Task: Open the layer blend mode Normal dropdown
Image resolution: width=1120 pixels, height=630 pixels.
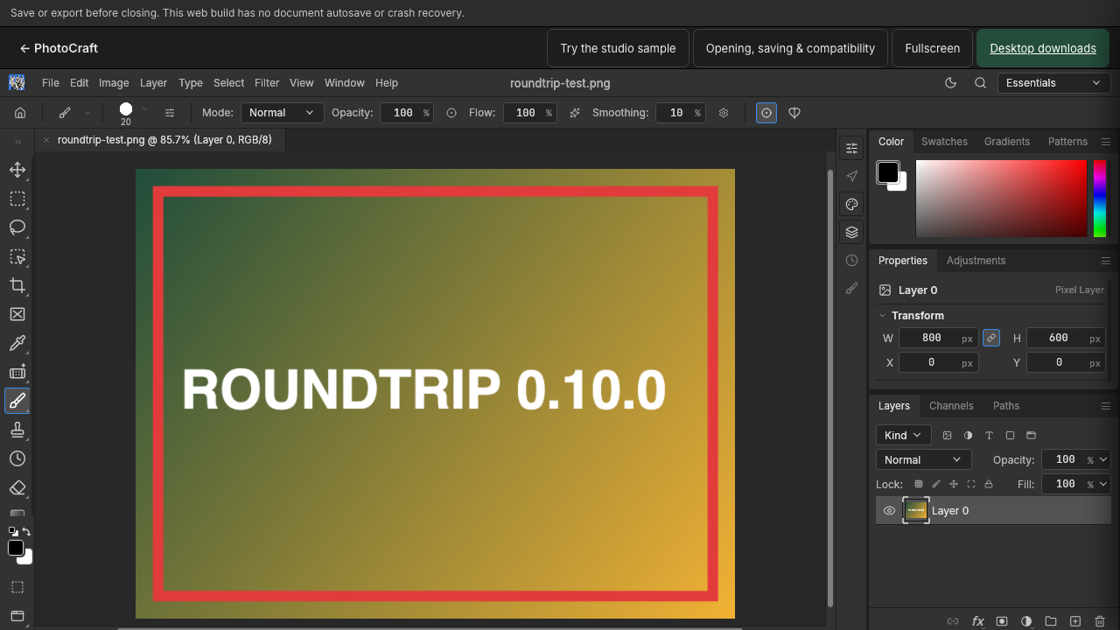Action: (924, 459)
